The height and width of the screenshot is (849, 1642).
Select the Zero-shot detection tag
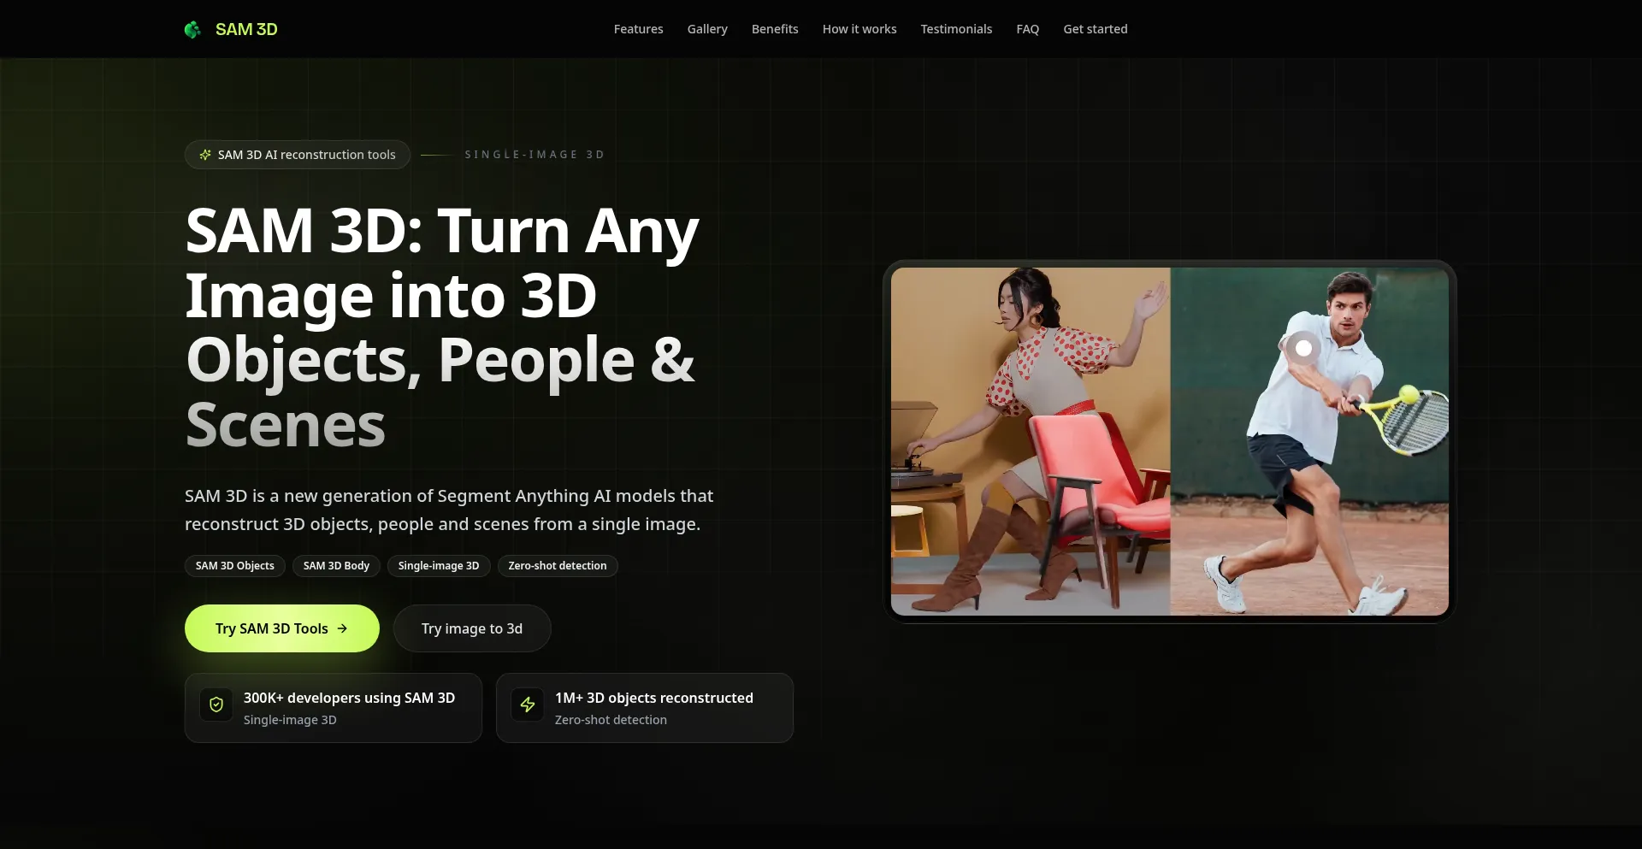tap(558, 566)
